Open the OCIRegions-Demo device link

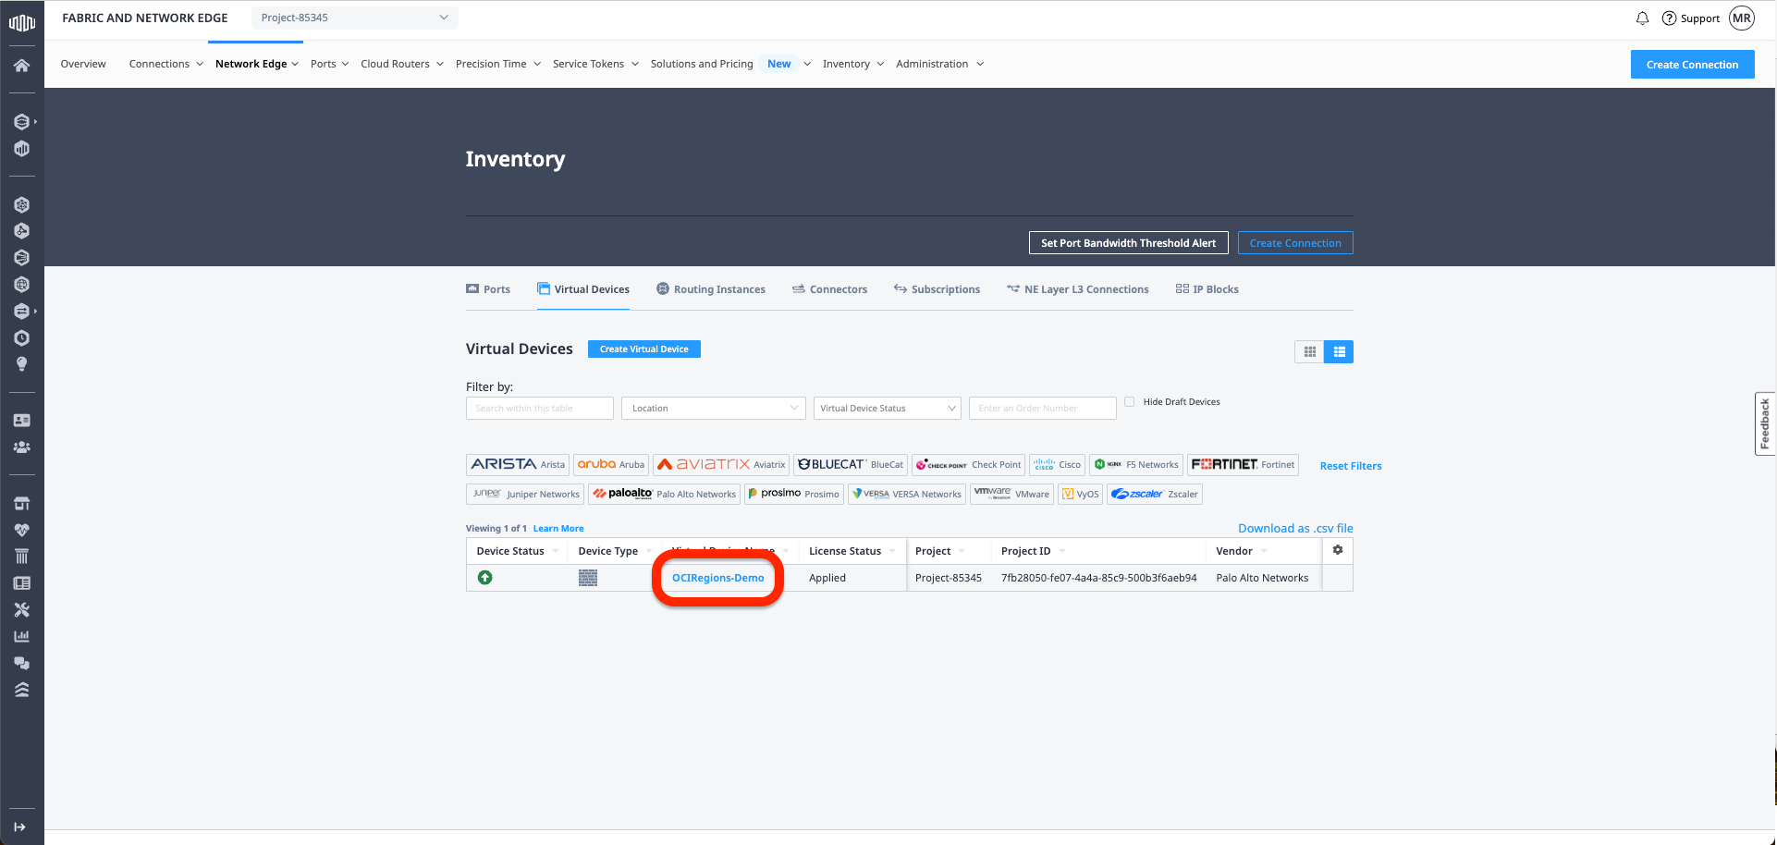tap(717, 578)
